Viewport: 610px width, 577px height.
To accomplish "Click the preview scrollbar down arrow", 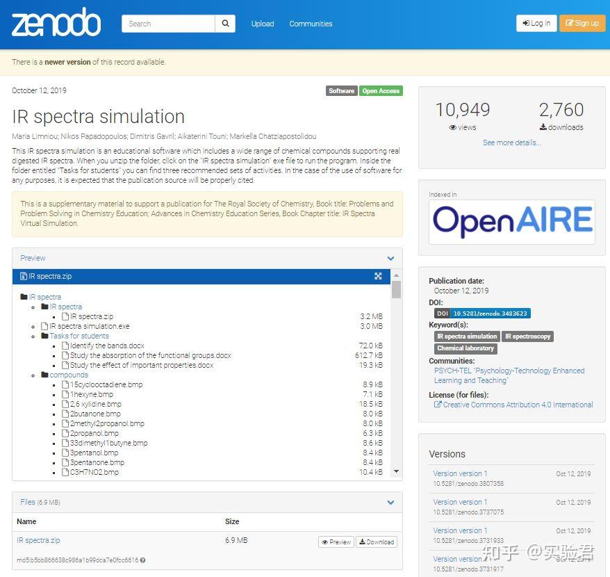I will point(396,471).
